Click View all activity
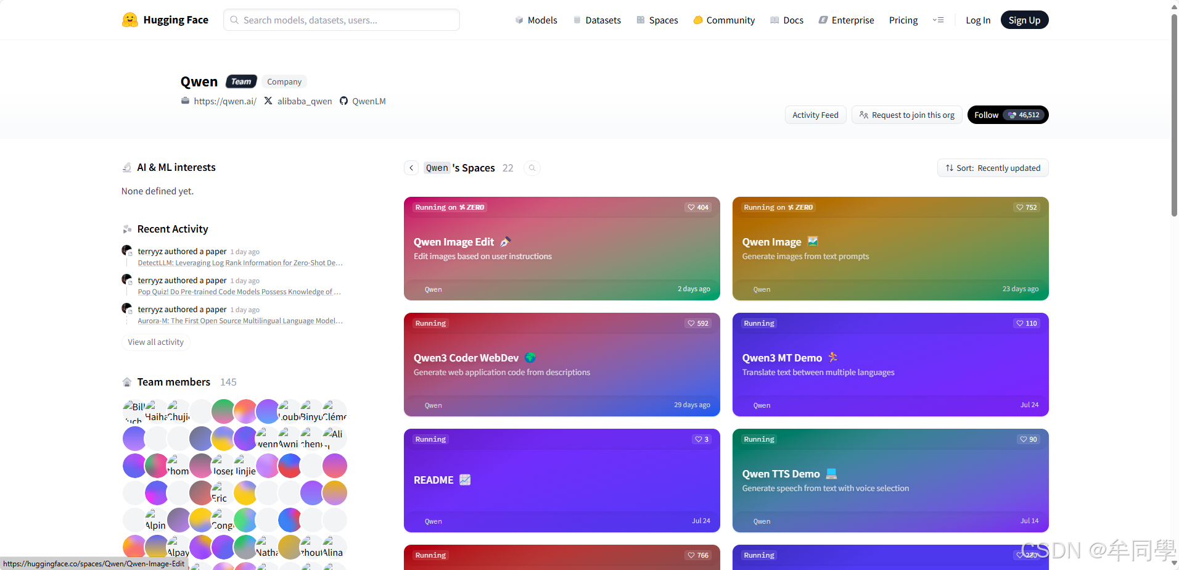 tap(155, 342)
